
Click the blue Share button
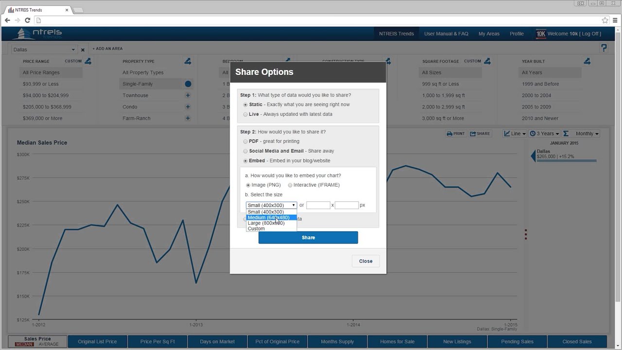[308, 237]
